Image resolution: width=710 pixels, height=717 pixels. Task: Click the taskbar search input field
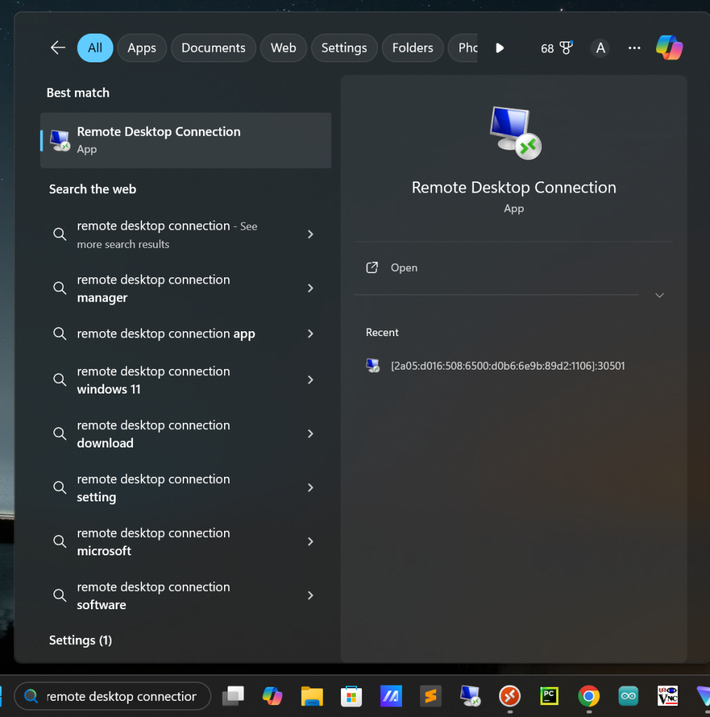click(x=120, y=696)
